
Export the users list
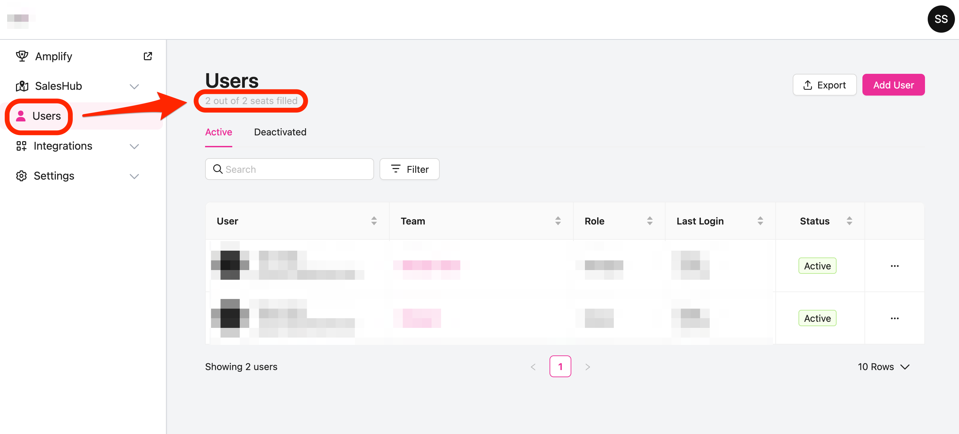point(824,85)
